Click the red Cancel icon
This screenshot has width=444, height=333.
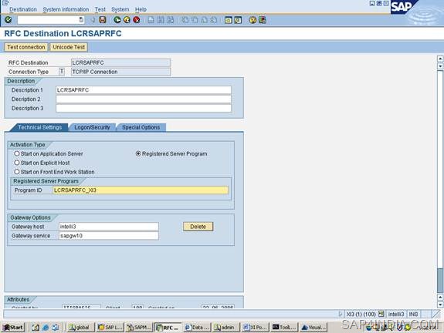[137, 20]
